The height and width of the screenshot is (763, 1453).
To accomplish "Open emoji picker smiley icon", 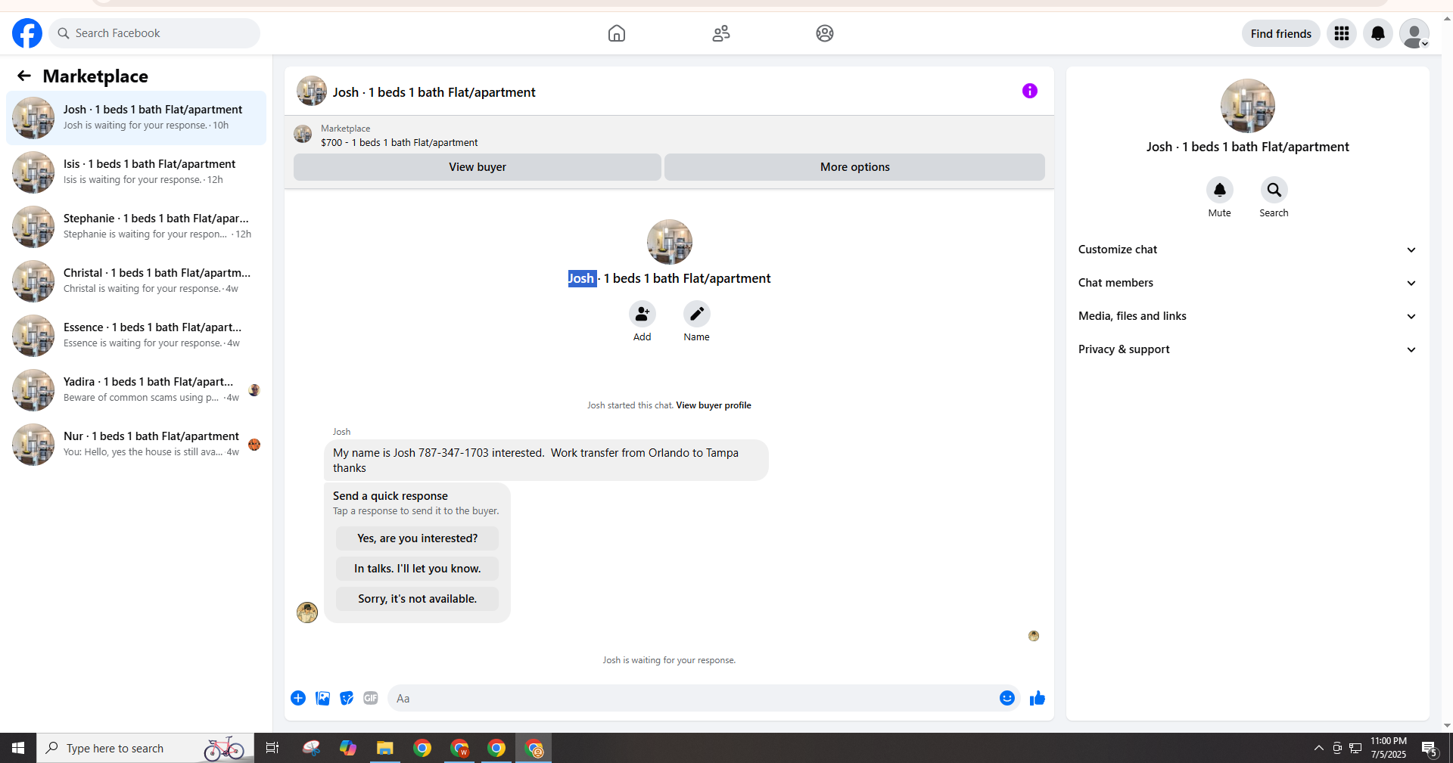I will (1007, 698).
